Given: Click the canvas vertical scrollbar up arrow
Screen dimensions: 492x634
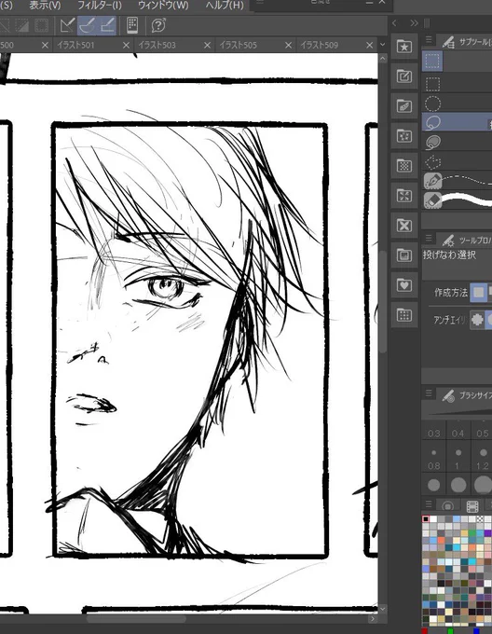Looking at the screenshot, I should coord(383,58).
